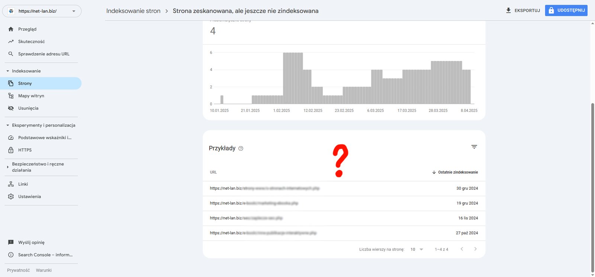Click Indeksowanie stron breadcrumb link
Viewport: 595px width, 277px height.
[x=133, y=11]
